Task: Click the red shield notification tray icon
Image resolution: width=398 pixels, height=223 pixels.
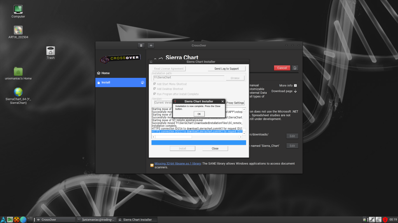Action: pyautogui.click(x=385, y=220)
